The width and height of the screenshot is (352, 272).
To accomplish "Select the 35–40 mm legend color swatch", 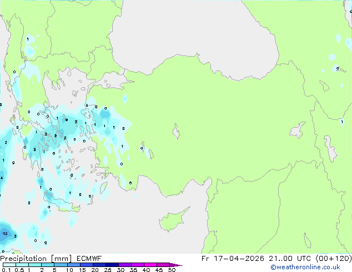I will [138, 265].
